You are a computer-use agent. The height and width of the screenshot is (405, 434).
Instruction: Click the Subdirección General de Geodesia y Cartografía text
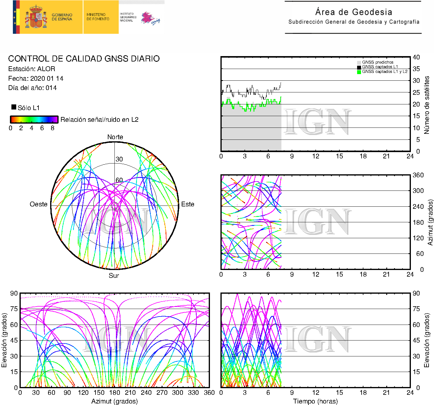point(354,22)
